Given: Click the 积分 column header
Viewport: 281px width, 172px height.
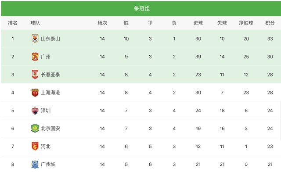Looking at the screenshot, I should pyautogui.click(x=270, y=23).
